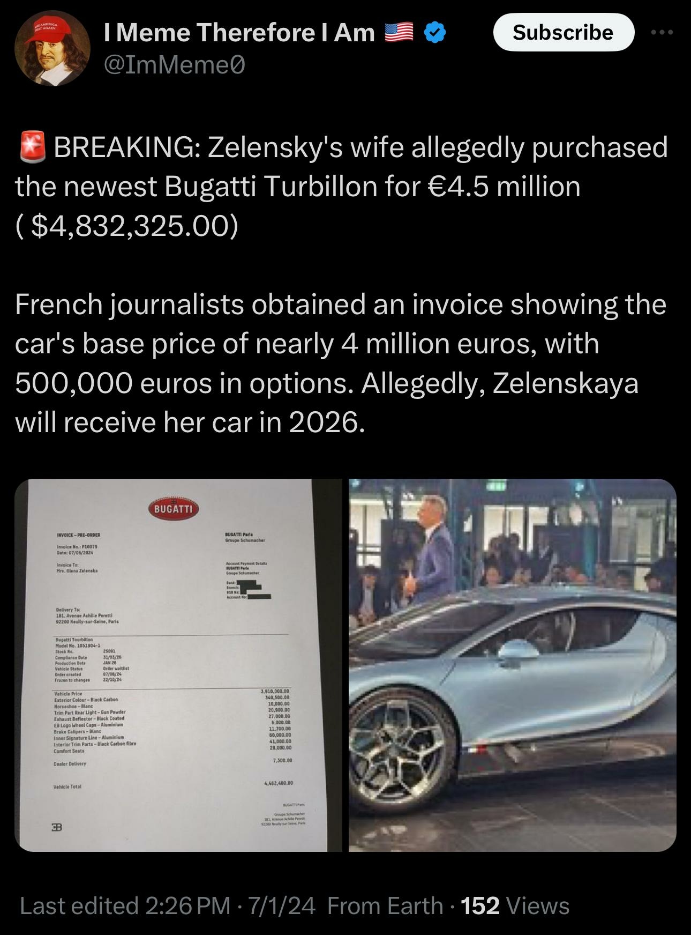Open the three-dot more options menu
The height and width of the screenshot is (935, 691).
pyautogui.click(x=662, y=33)
